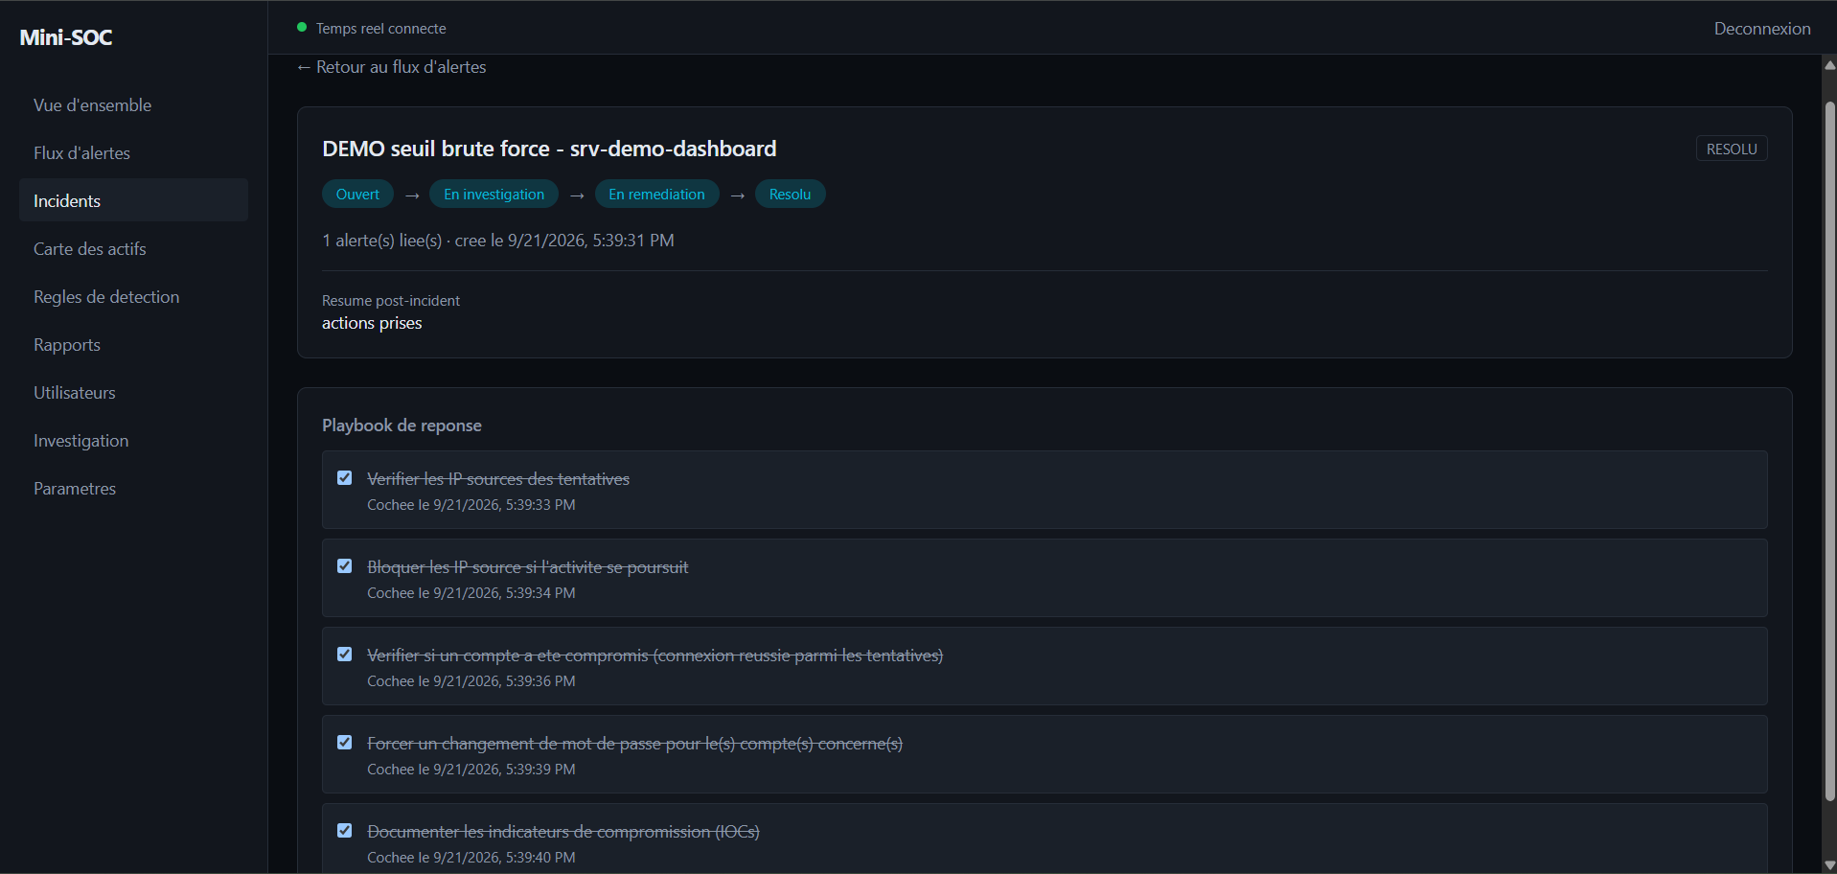Click incident title "DEMO seuil brute force - srv-demo-dashboard"

click(549, 149)
